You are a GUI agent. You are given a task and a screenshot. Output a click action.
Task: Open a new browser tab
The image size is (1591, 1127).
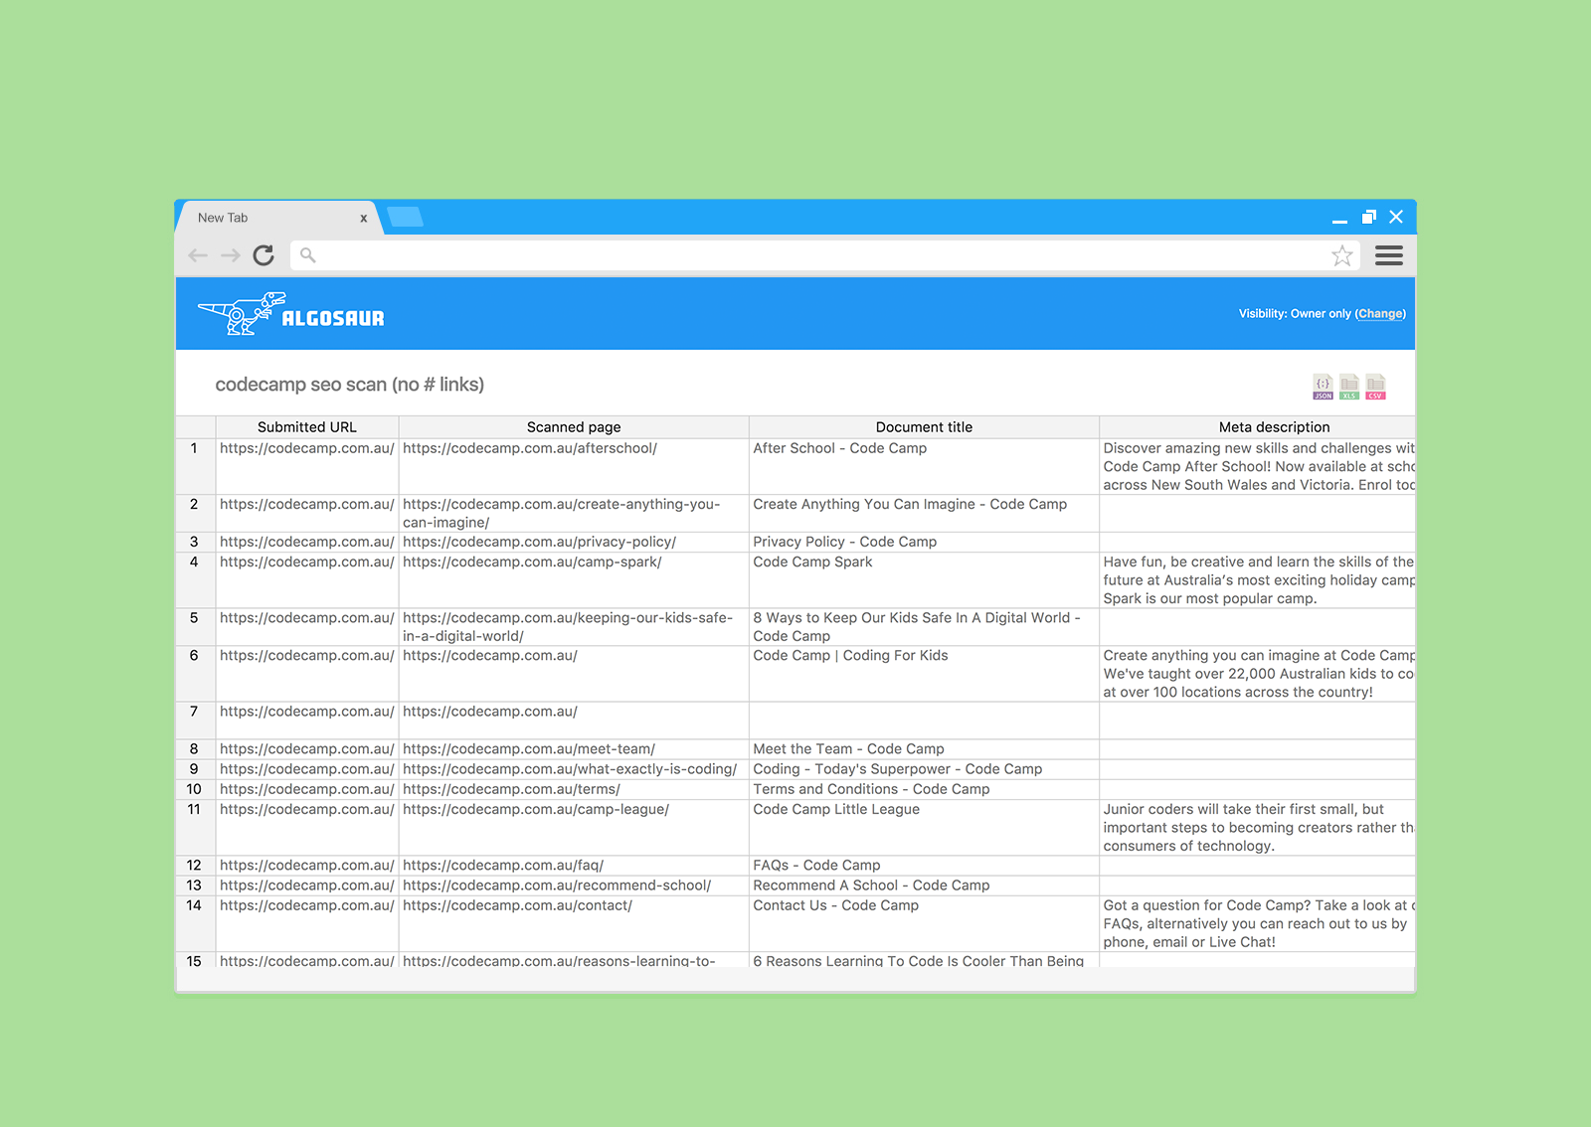(x=406, y=217)
